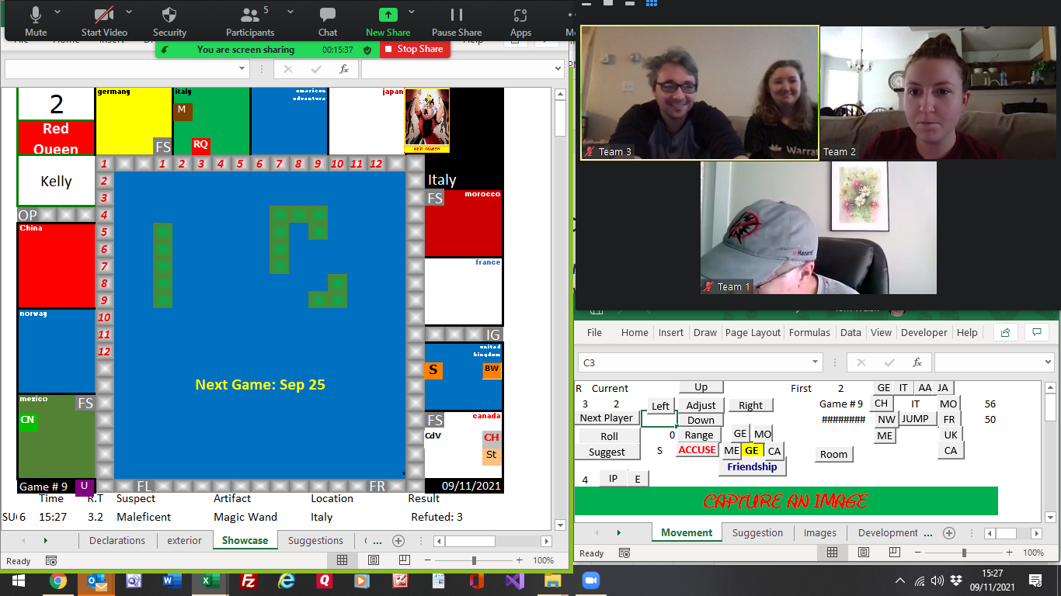Open the Zoom Chat panel
The width and height of the screenshot is (1061, 596).
click(328, 16)
